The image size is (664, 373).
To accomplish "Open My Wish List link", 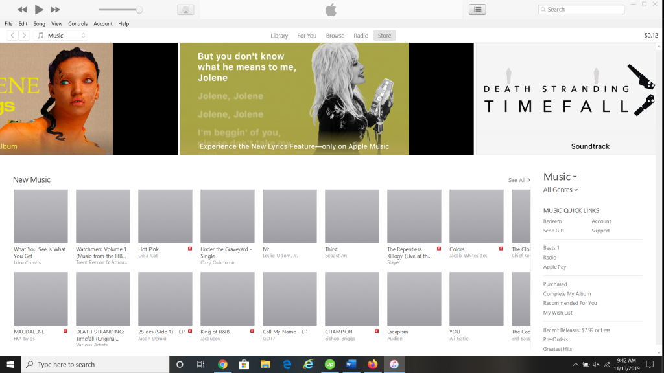I will (558, 313).
